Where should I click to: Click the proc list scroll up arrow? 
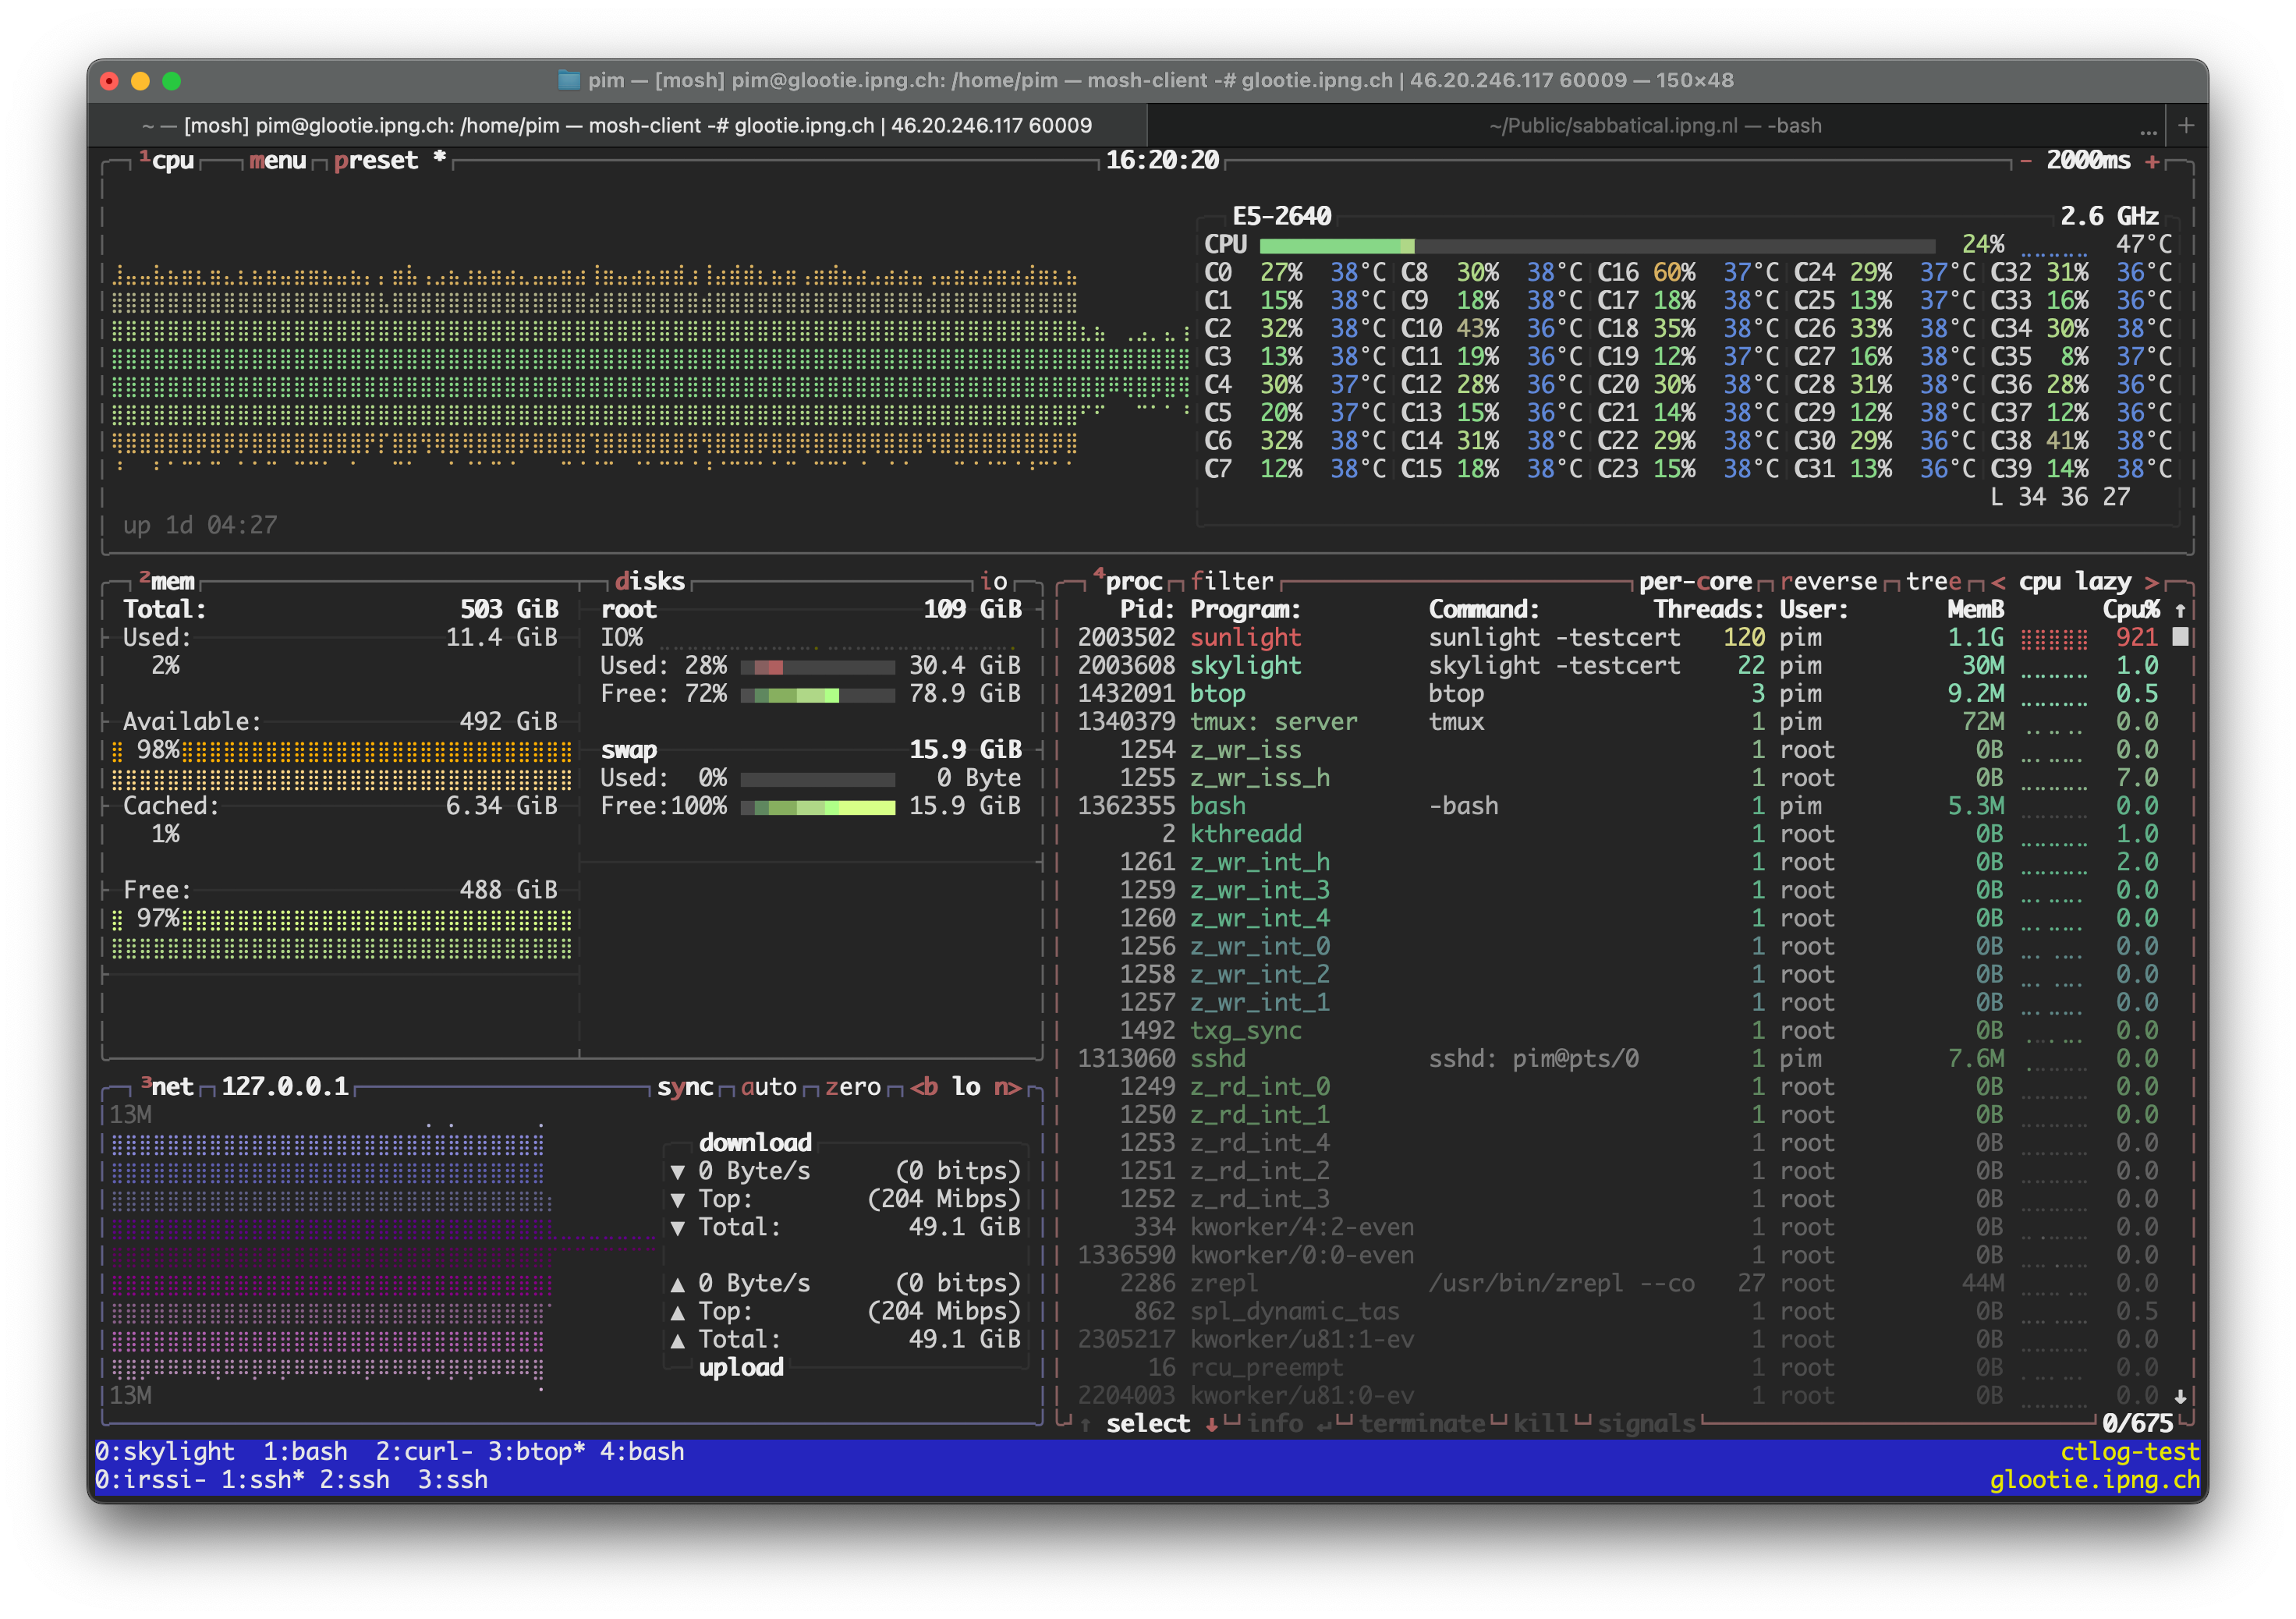pos(2180,610)
